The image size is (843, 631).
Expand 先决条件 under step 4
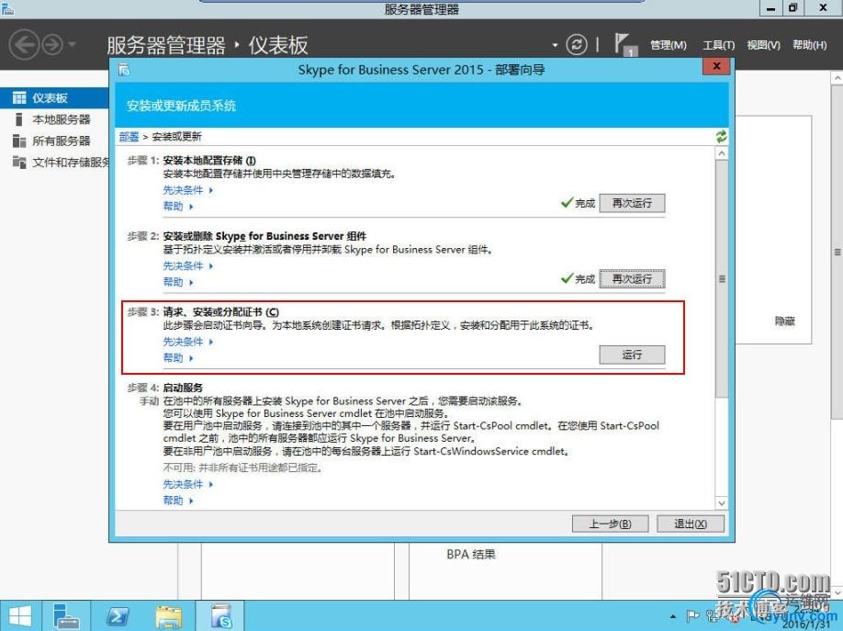point(187,484)
